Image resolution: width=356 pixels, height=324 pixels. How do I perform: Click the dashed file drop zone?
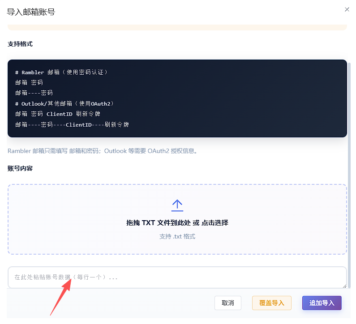177,219
